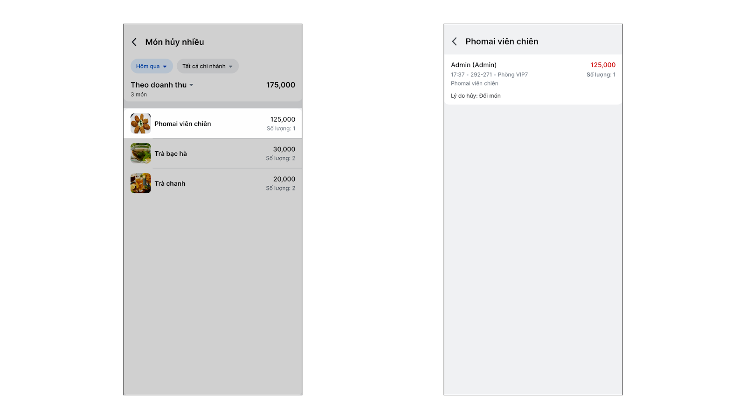Change the Theo doanh thu sort option
This screenshot has height=419, width=746.
coord(162,85)
